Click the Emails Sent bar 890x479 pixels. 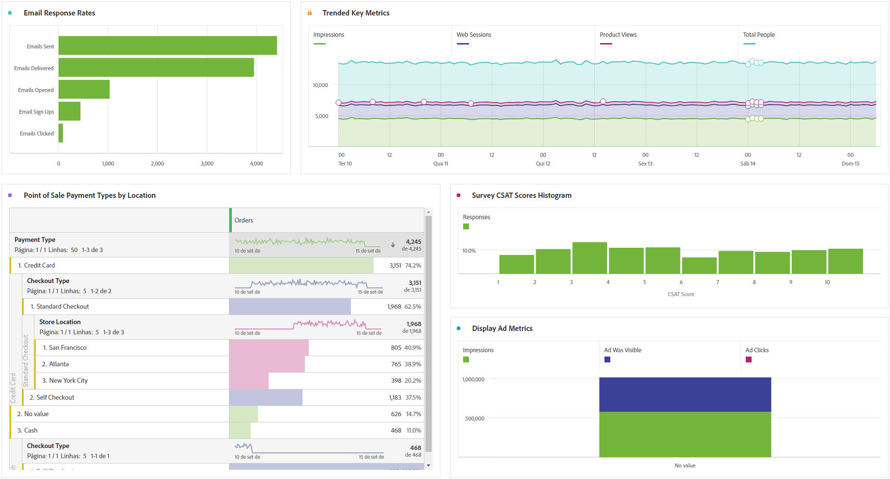tap(168, 45)
